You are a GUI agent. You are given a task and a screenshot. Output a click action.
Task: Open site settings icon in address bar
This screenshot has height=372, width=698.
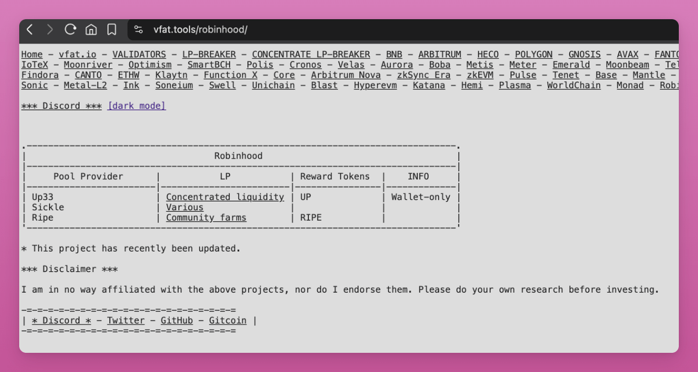pos(138,29)
